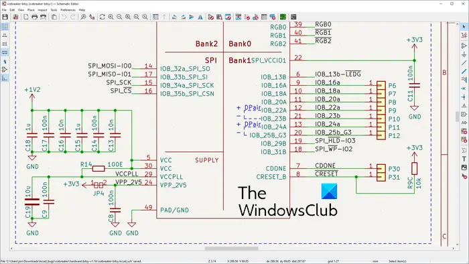Open the Symbol Editor
The height and width of the screenshot is (264, 469).
(210, 17)
